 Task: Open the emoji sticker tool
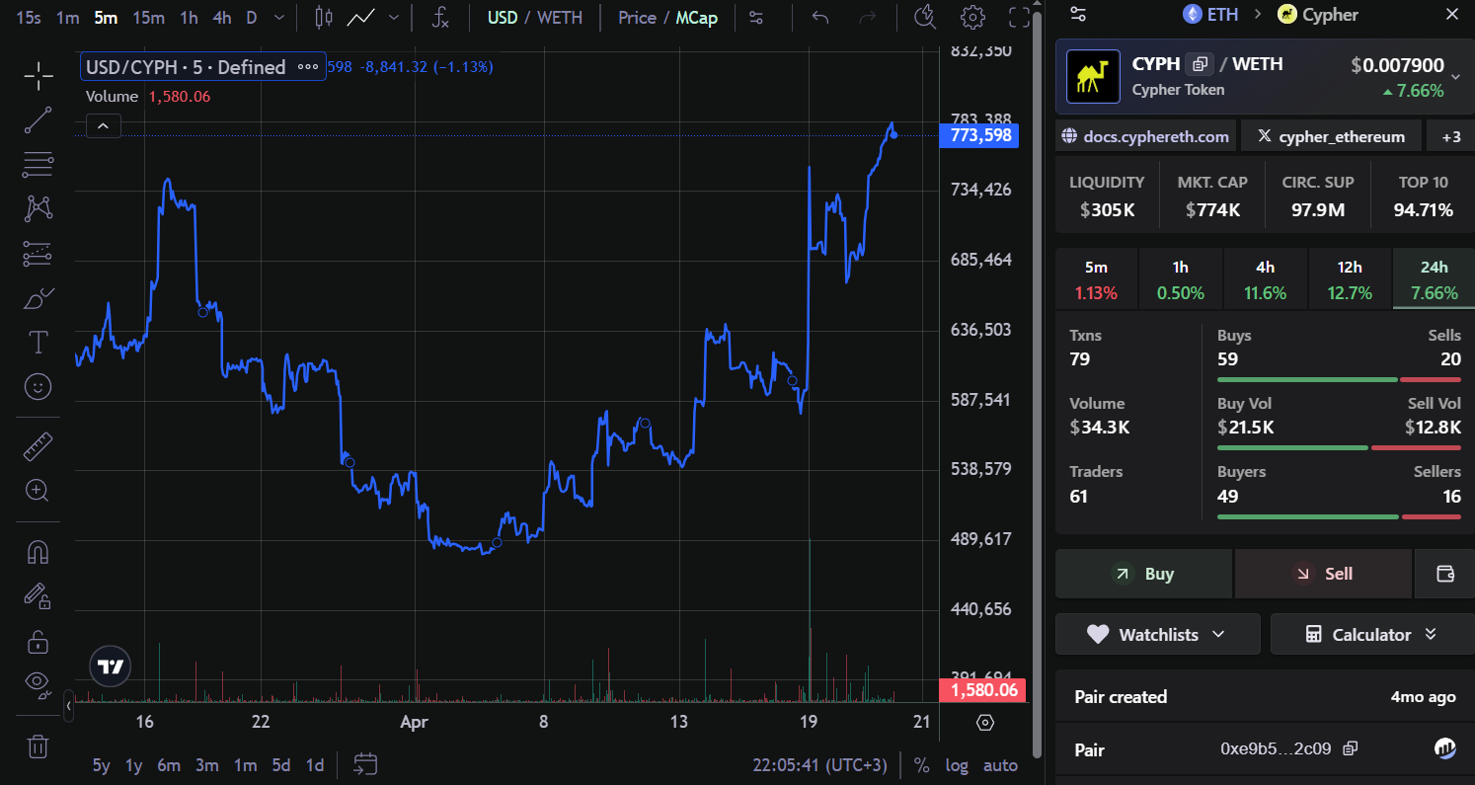39,387
